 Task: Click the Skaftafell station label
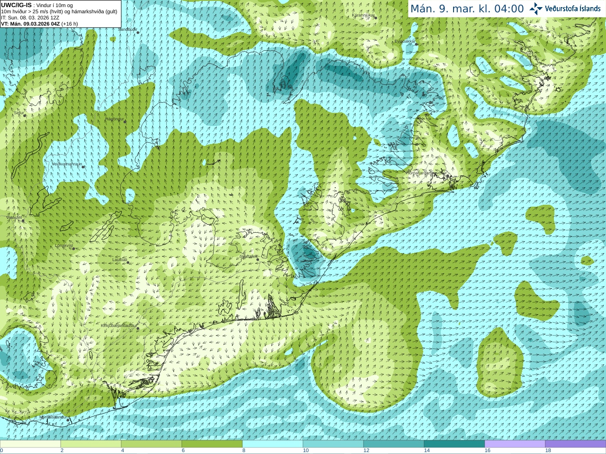[248, 256]
